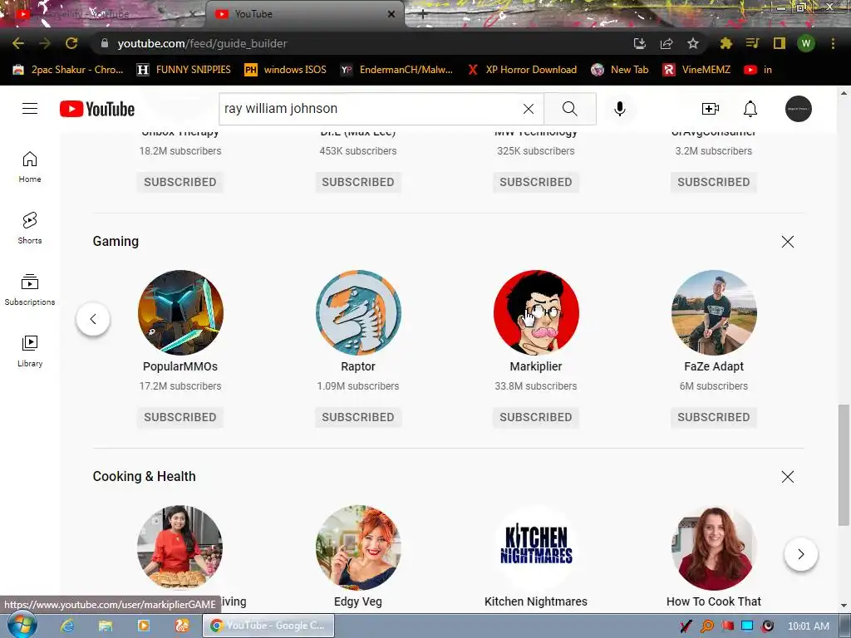Open the 2pac Shakur bookmark
The height and width of the screenshot is (638, 851).
tap(68, 70)
